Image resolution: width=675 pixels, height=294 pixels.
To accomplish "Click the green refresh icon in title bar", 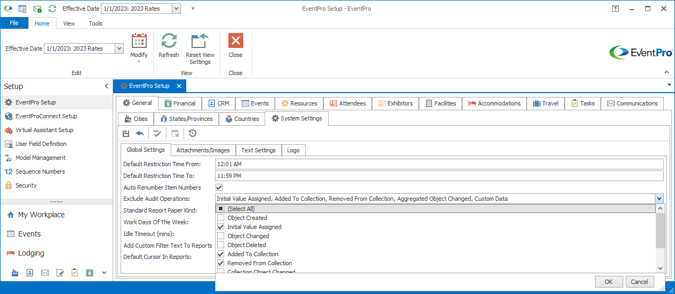I will (x=52, y=9).
